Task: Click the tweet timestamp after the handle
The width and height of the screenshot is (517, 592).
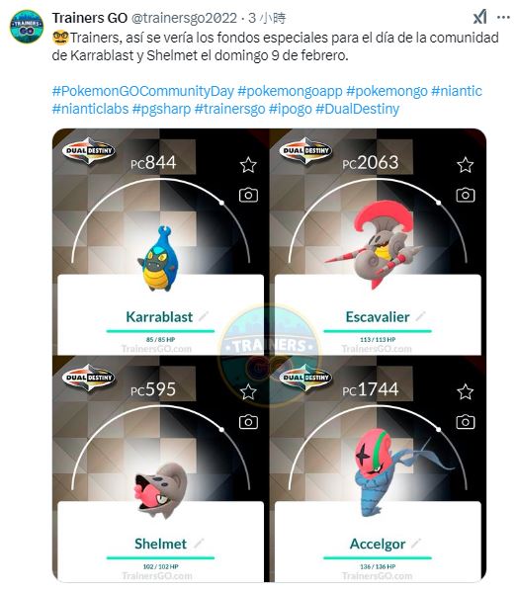Action: (267, 18)
